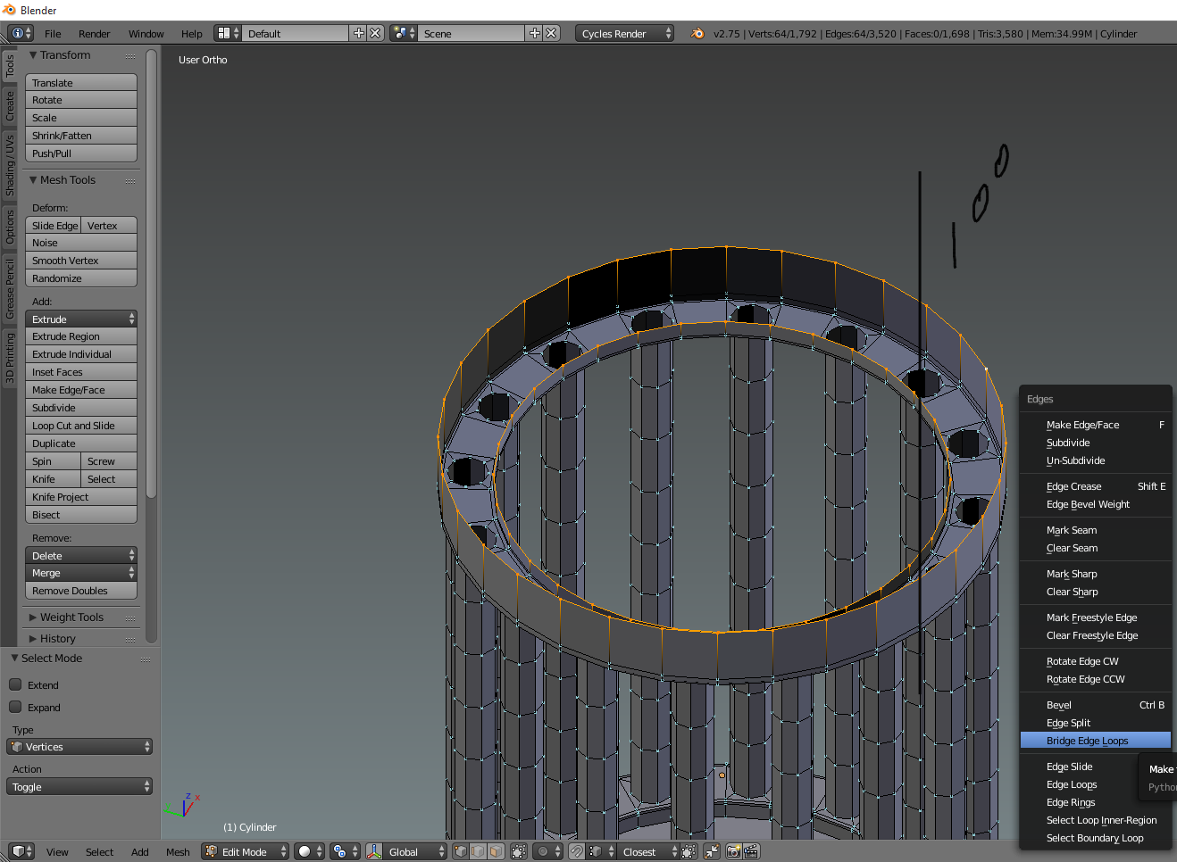Toggle limit selection to visible icon
The image size is (1177, 862).
click(519, 851)
